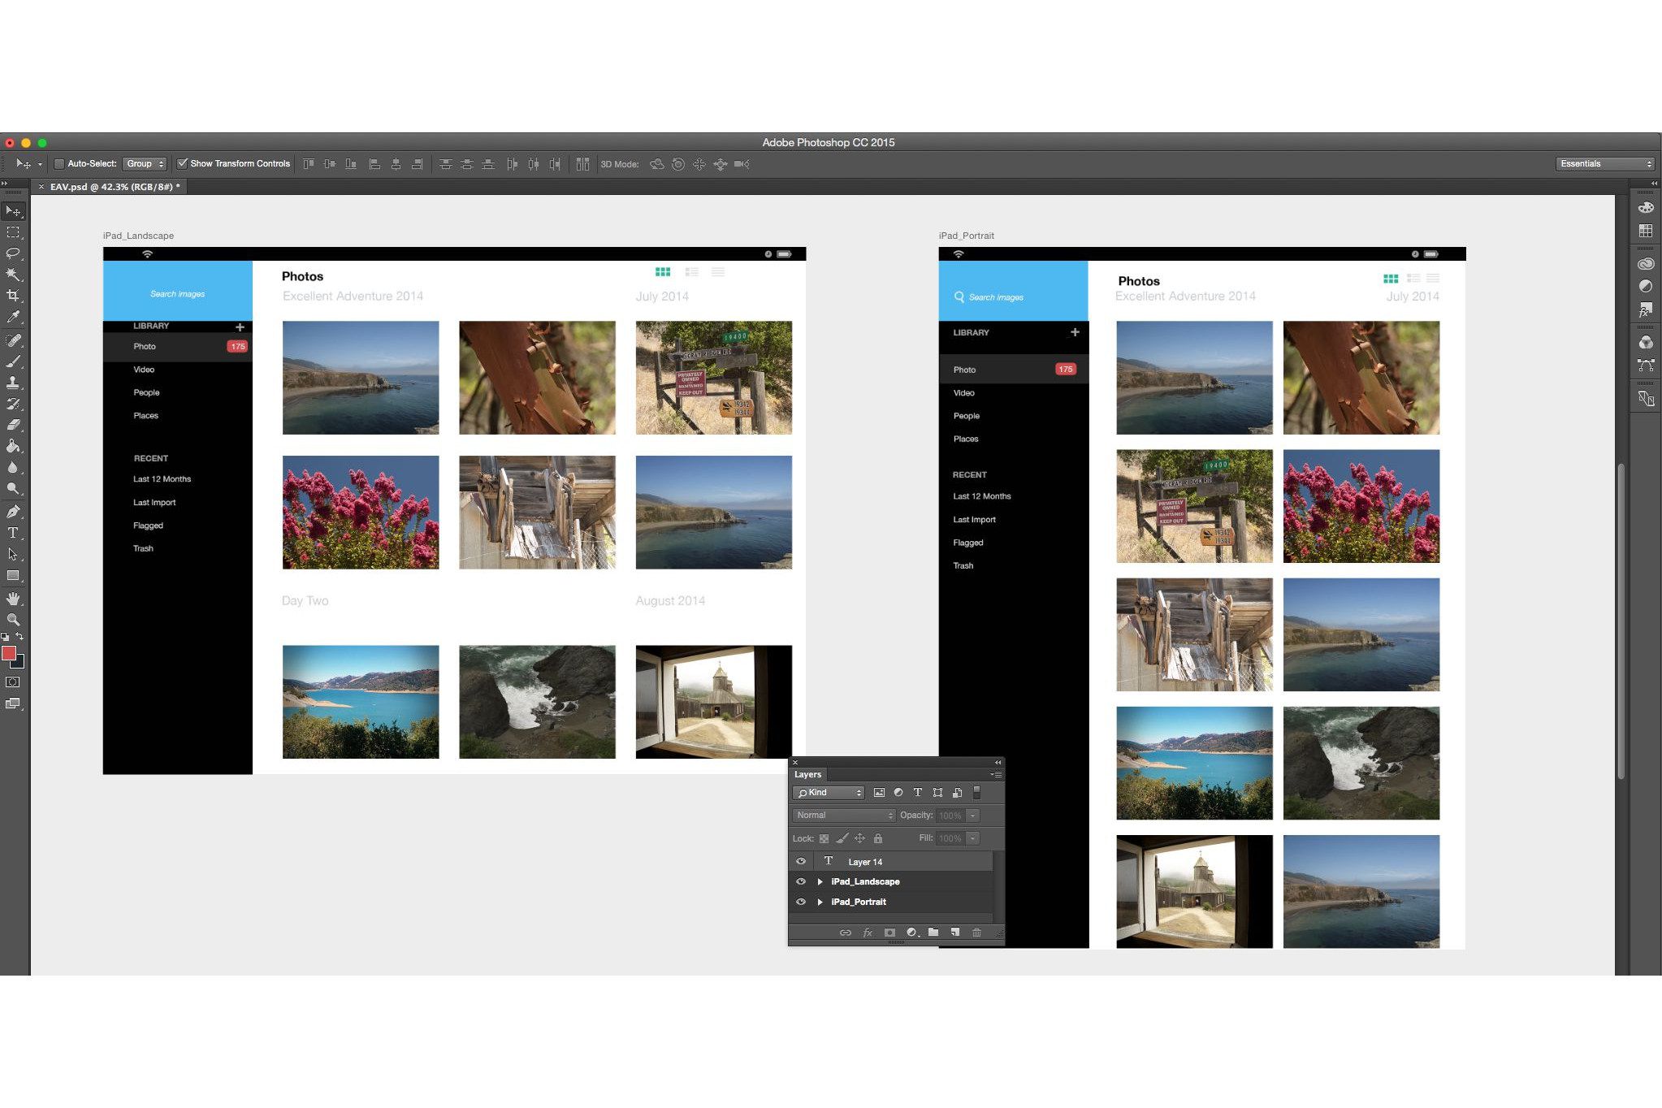Viewport: 1662px width, 1108px height.
Task: Collapse the Layers panel to icons
Action: coord(998,762)
